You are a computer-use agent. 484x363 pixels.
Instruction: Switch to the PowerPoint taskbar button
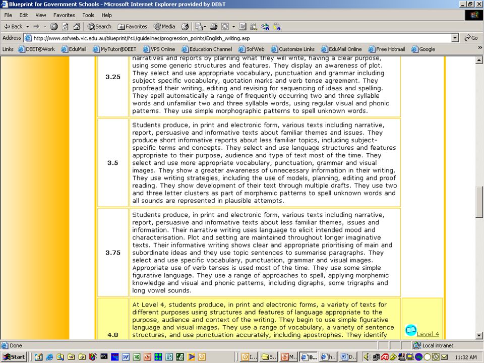click(x=289, y=357)
